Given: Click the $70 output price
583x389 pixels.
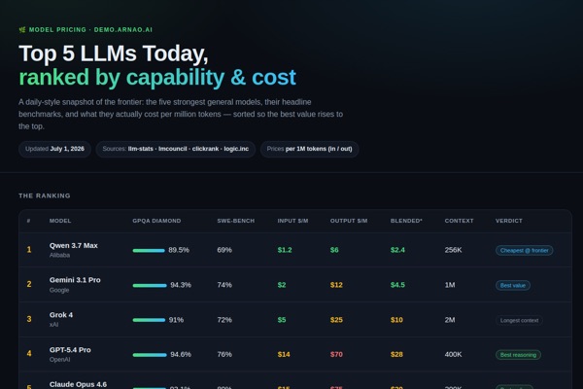Looking at the screenshot, I should pos(336,355).
